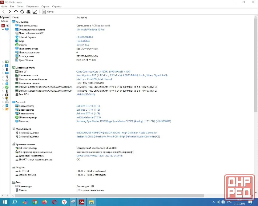Open the Realtek ALC892 audio adapter link
The width and height of the screenshot is (258, 206).
tap(118, 137)
